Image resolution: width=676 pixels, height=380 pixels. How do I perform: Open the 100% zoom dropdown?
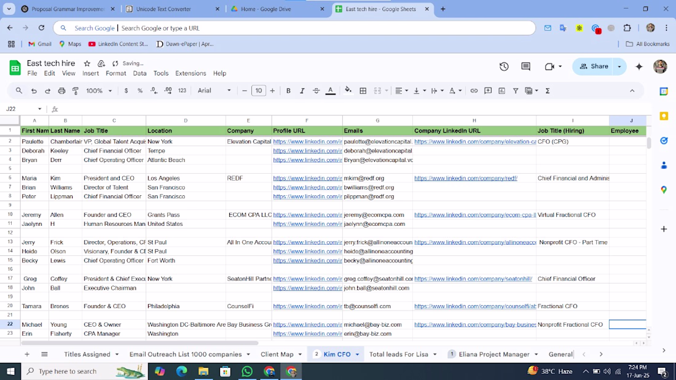(99, 91)
